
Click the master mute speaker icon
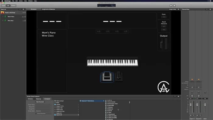(174, 5)
